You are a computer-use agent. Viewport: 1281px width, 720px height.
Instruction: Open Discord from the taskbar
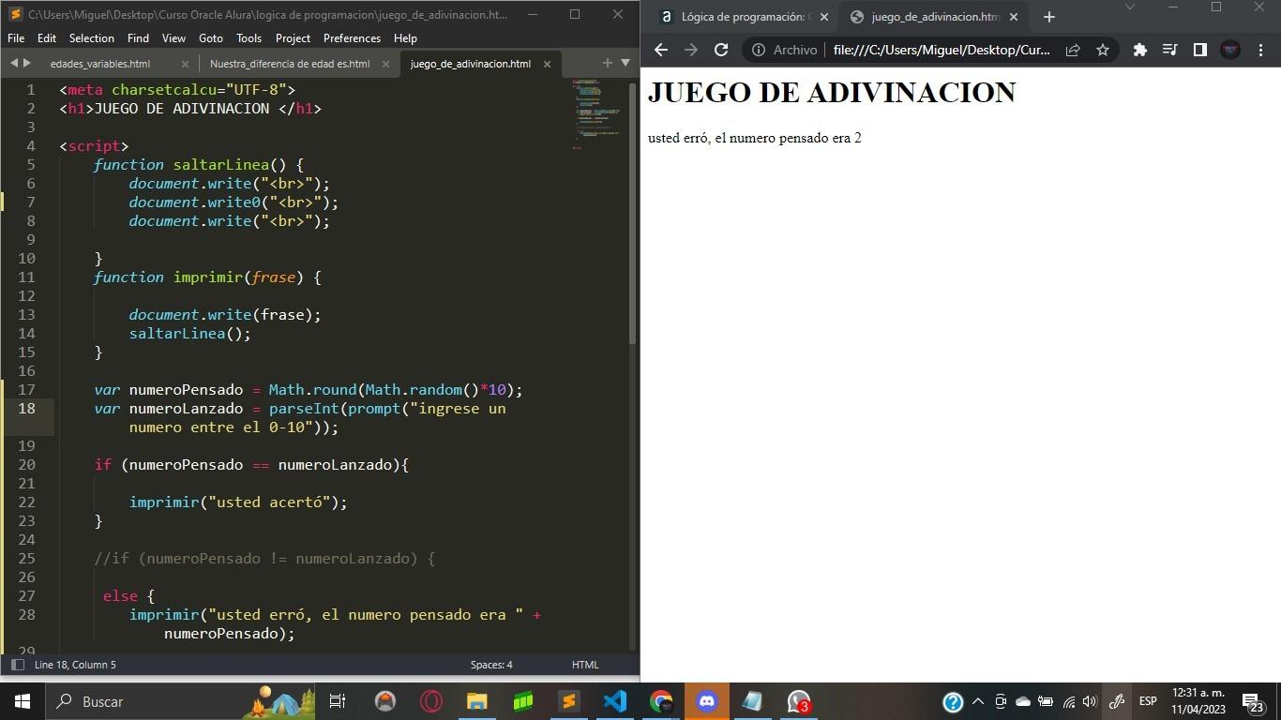coord(707,701)
